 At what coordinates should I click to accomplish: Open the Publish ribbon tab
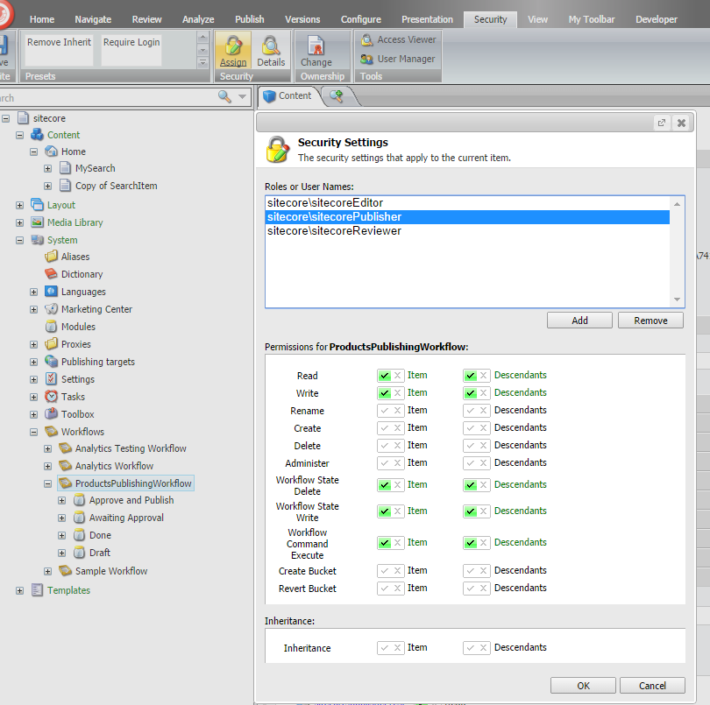(x=250, y=19)
